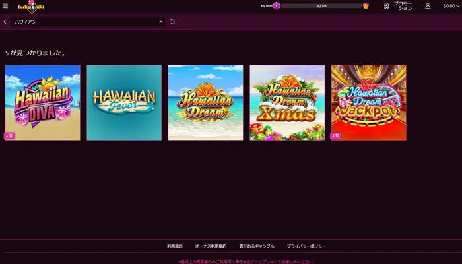This screenshot has width=462, height=264.
Task: Open the search filter settings icon
Action: point(173,22)
